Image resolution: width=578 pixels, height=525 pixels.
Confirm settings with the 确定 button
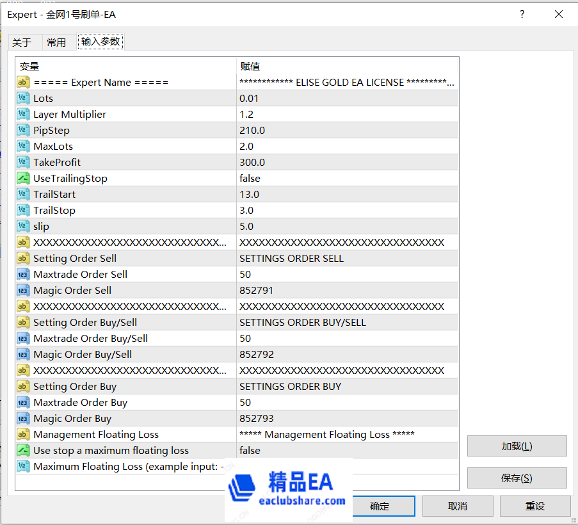(383, 506)
